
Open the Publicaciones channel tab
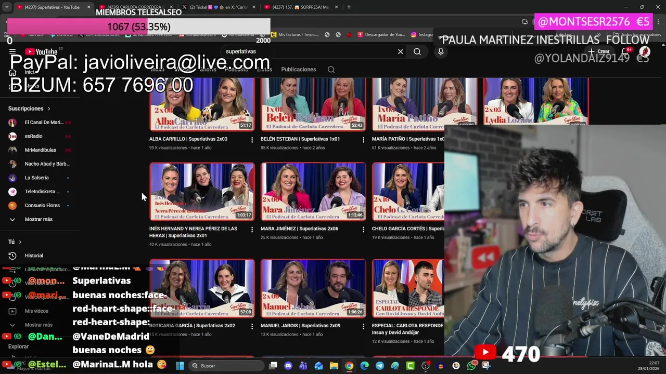(x=299, y=70)
